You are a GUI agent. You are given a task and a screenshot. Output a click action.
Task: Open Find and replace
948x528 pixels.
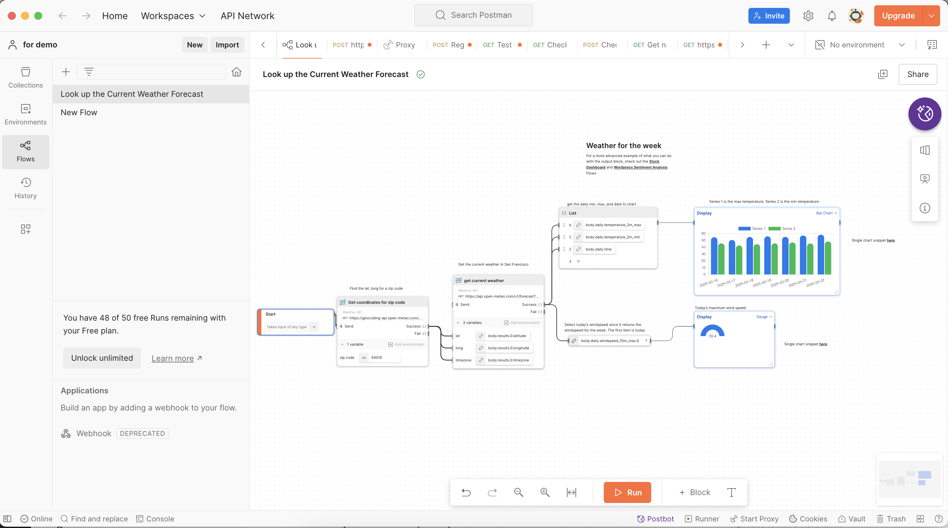pos(94,519)
